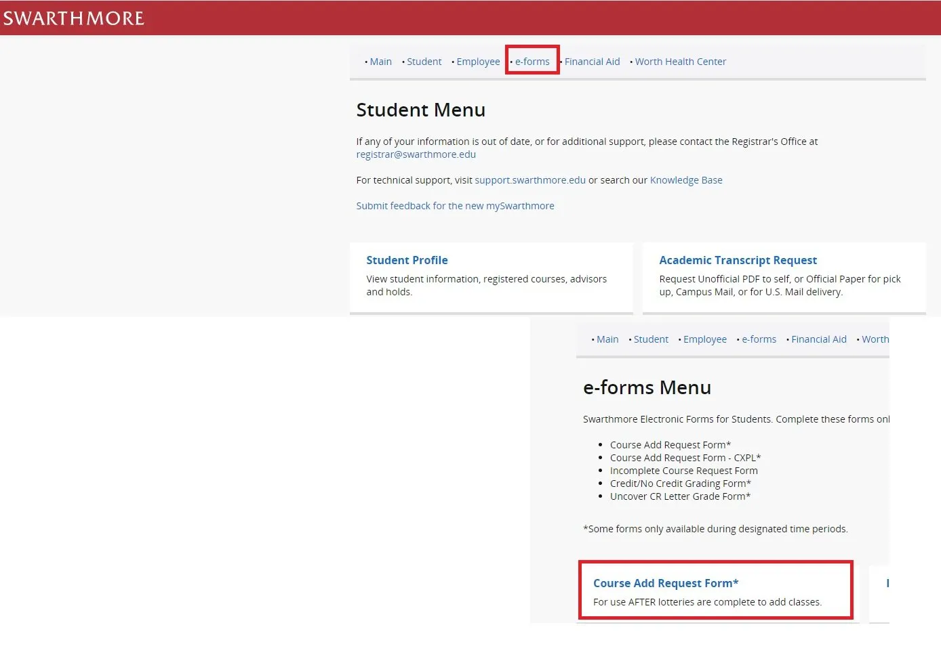Open Employee in the Student Menu navigation
Image resolution: width=941 pixels, height=663 pixels.
pos(478,62)
